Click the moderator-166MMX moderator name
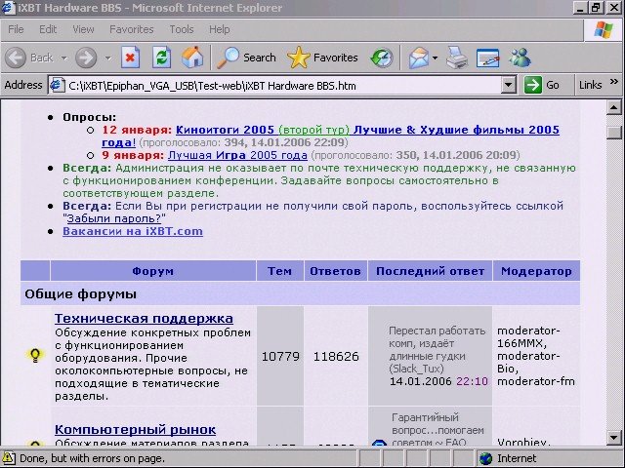The width and height of the screenshot is (625, 468). click(x=528, y=337)
